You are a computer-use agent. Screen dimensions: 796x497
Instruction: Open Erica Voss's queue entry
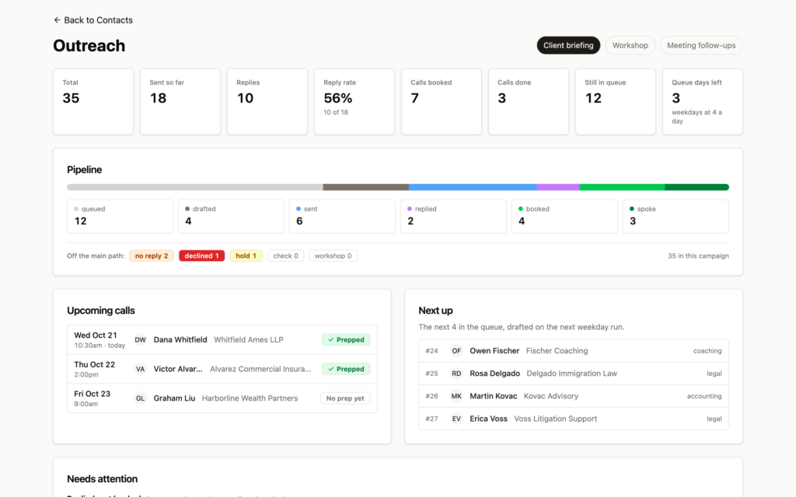click(x=574, y=419)
